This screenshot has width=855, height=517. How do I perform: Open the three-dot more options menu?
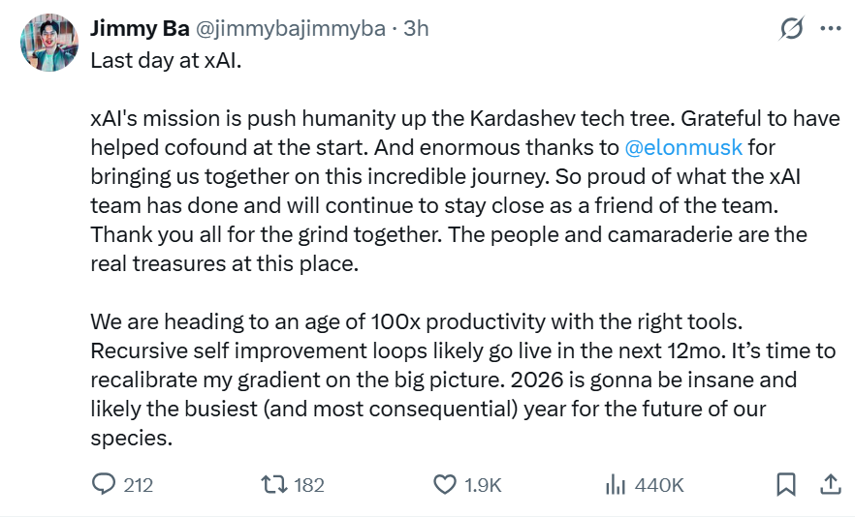coord(831,29)
